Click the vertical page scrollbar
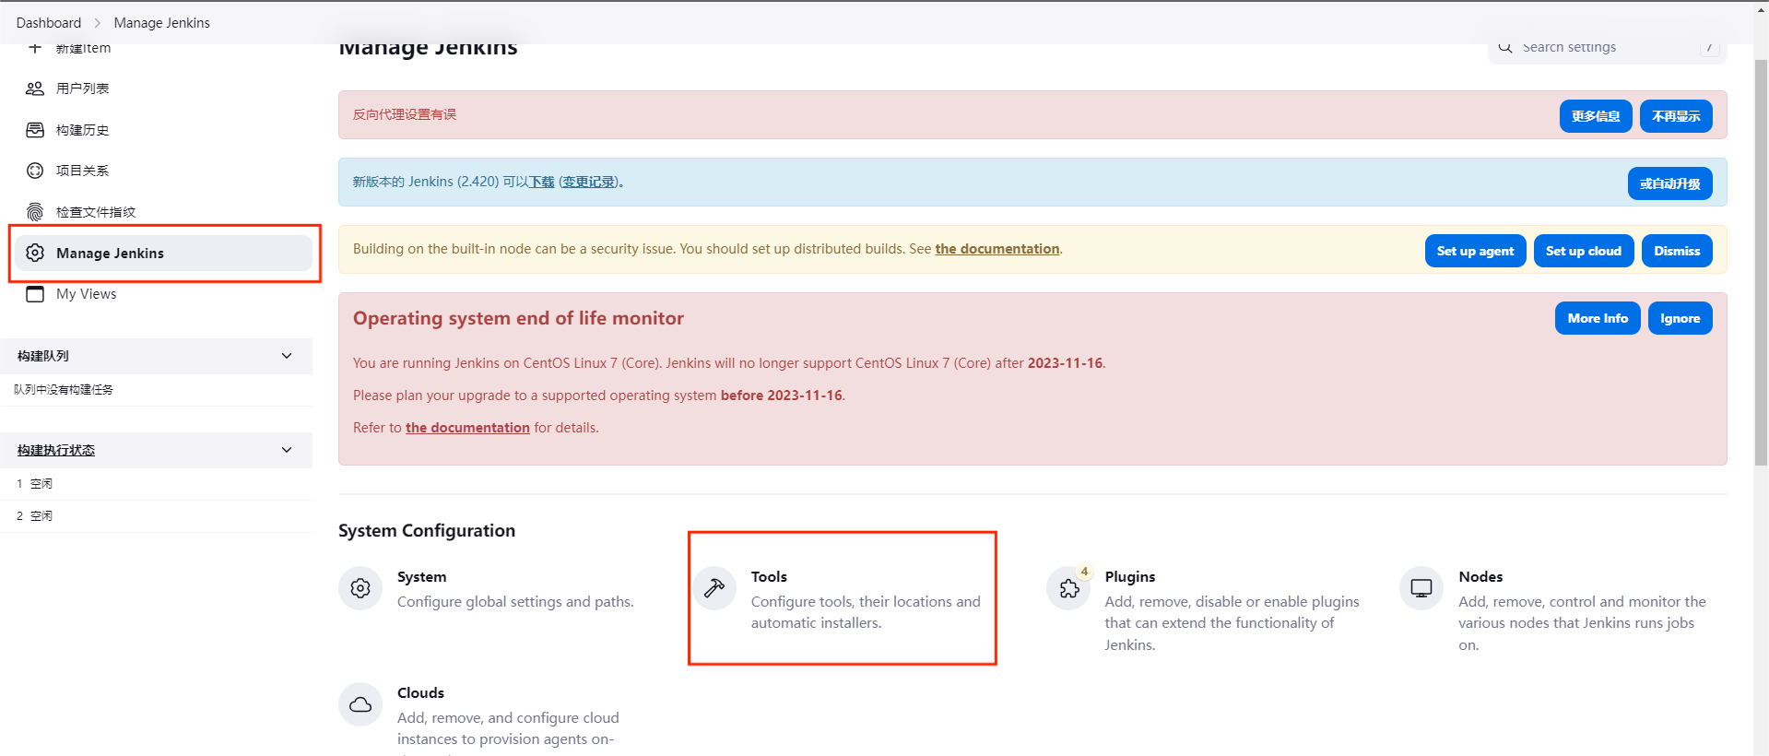This screenshot has width=1769, height=756. point(1761,263)
